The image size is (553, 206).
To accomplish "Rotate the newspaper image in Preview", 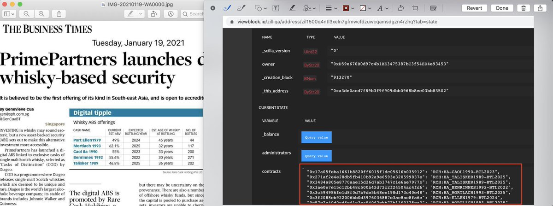I will pos(155,14).
